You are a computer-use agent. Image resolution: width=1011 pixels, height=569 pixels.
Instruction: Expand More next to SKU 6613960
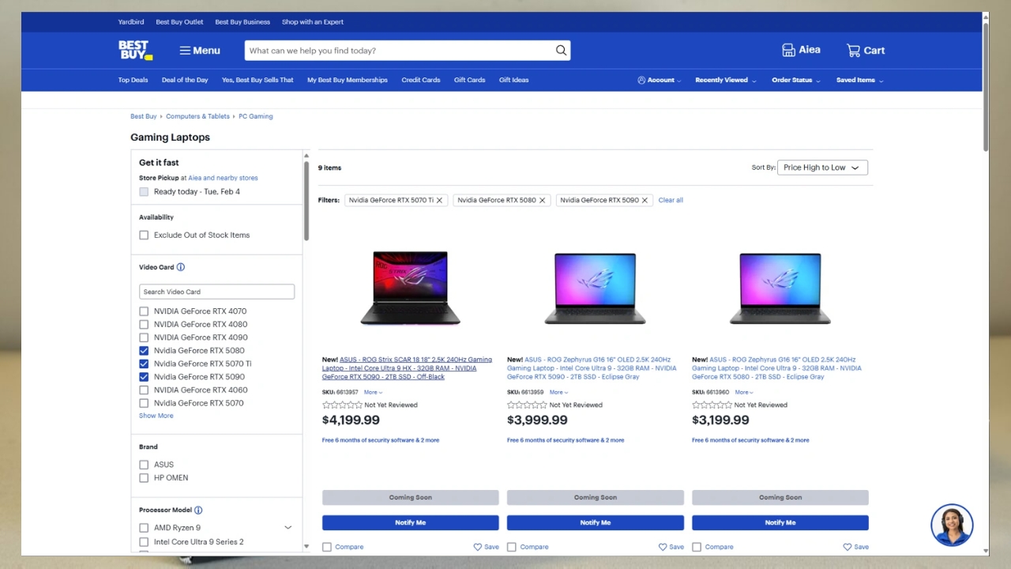tap(743, 392)
